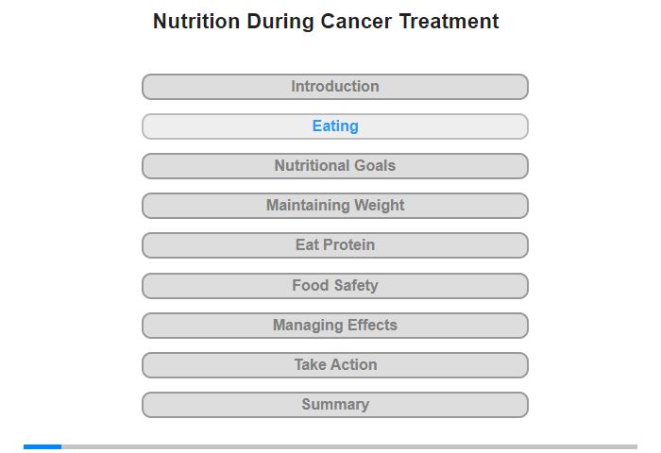This screenshot has height=453, width=661.
Task: Navigate to the Eat Protein chapter
Action: (334, 245)
